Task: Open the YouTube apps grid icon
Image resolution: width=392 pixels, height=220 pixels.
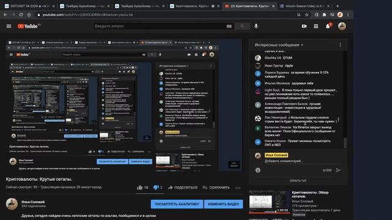Action: click(x=316, y=26)
